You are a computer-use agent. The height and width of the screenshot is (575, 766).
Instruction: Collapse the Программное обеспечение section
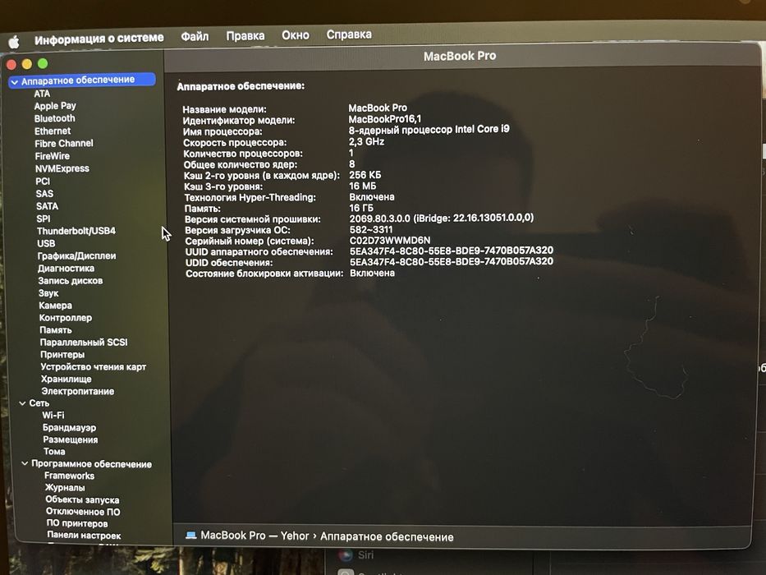tap(25, 463)
